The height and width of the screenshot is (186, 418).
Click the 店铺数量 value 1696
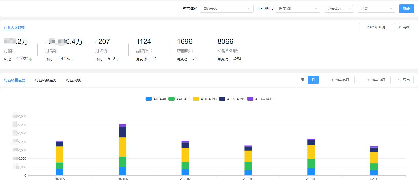[x=185, y=42]
